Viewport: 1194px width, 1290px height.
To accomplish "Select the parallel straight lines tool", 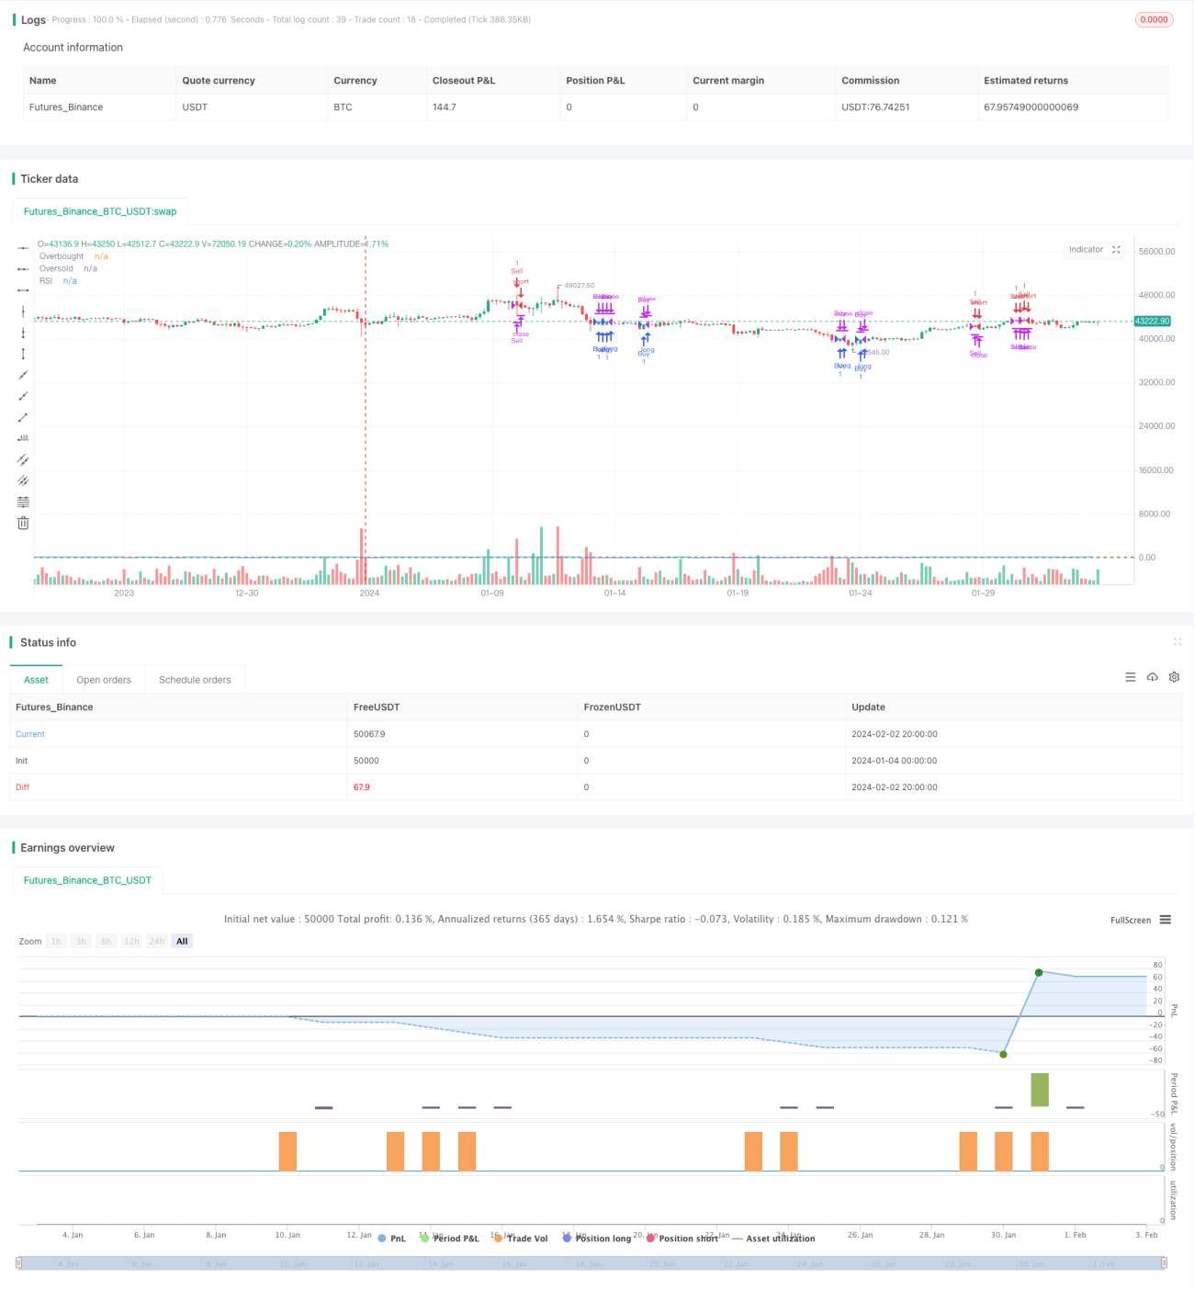I will 23,481.
